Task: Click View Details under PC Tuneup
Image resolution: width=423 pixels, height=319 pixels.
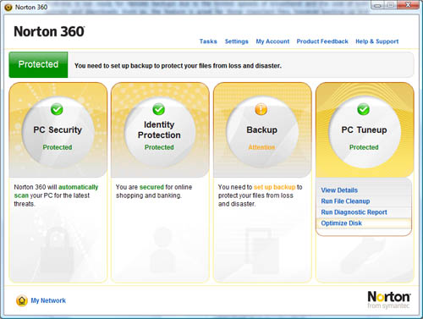Action: pyautogui.click(x=339, y=190)
